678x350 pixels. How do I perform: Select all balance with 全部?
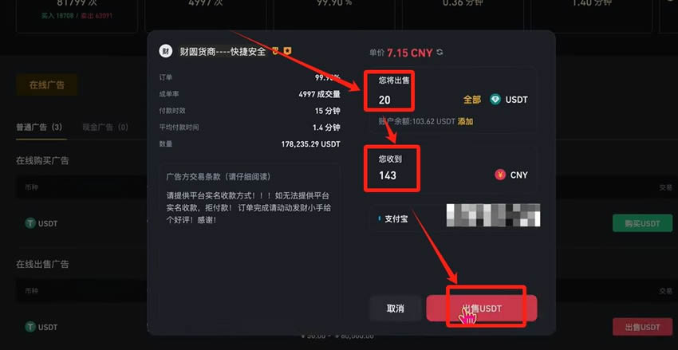click(471, 100)
